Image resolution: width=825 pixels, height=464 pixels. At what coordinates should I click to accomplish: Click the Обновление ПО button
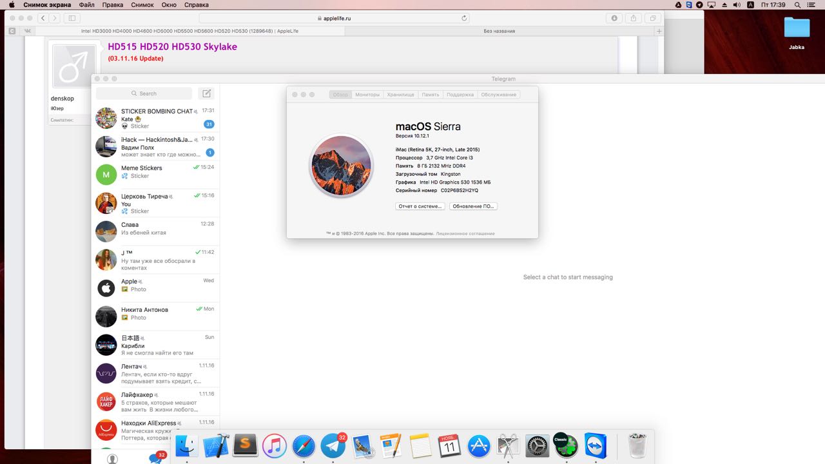[473, 206]
